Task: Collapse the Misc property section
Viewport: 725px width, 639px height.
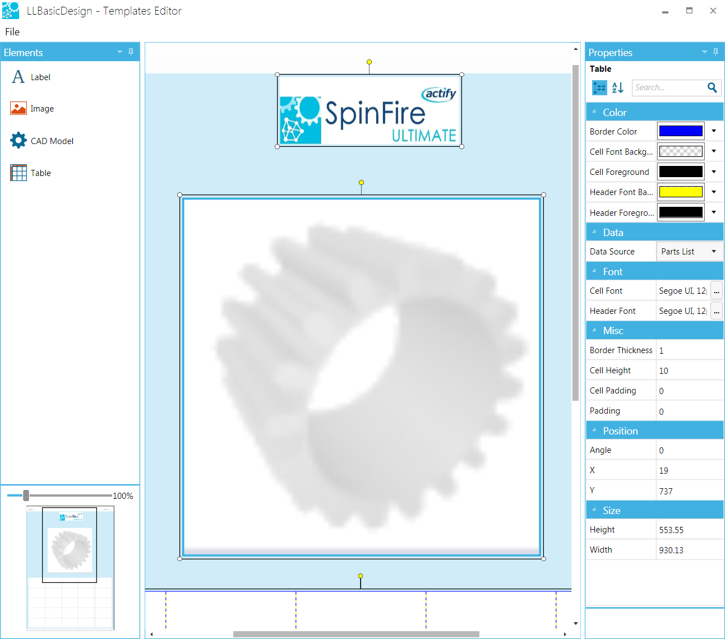Action: pyautogui.click(x=594, y=330)
